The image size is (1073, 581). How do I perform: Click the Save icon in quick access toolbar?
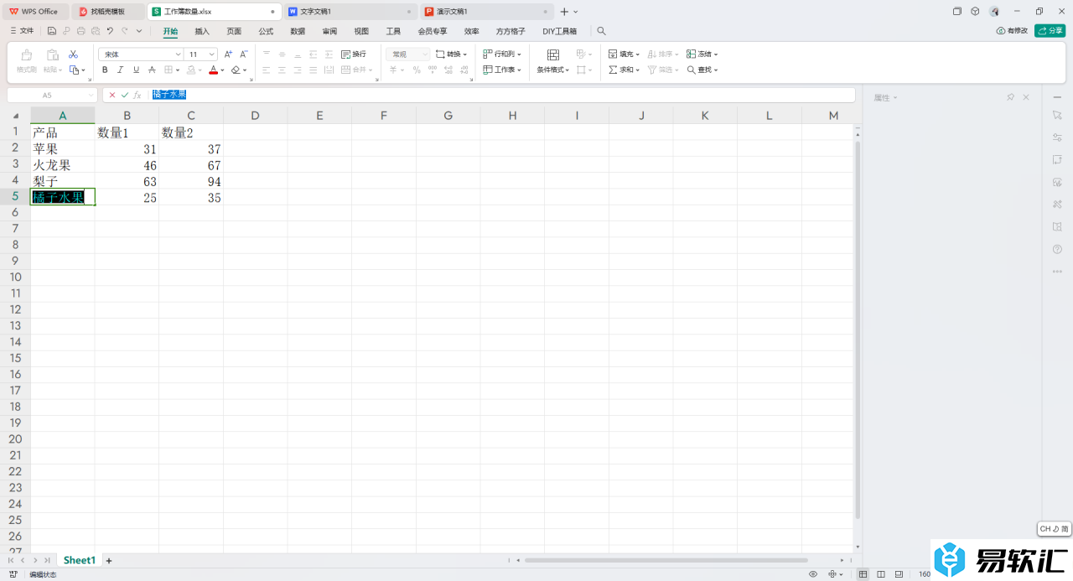click(x=52, y=31)
